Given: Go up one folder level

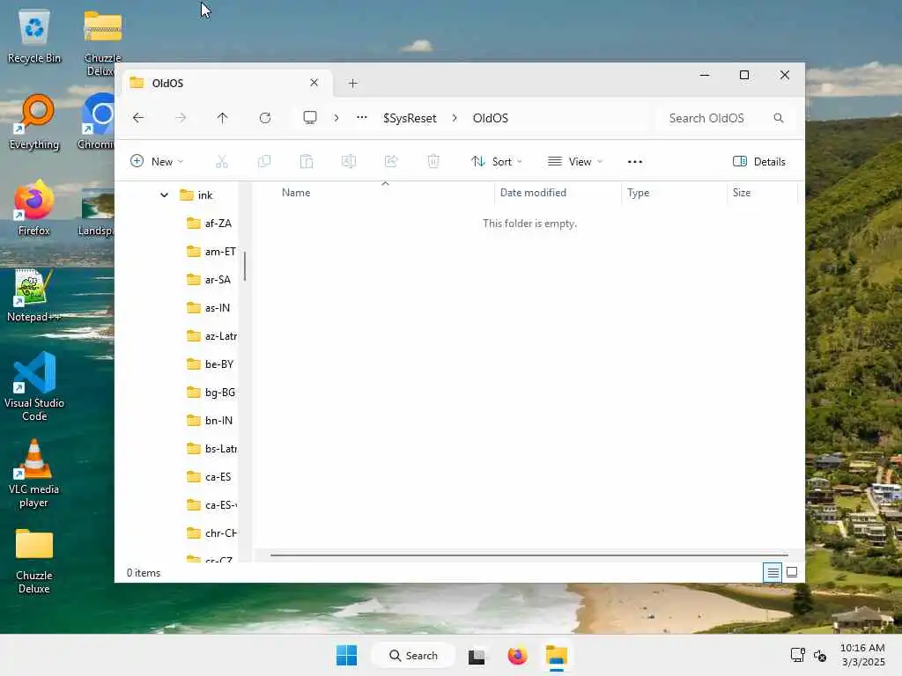Looking at the screenshot, I should (223, 118).
